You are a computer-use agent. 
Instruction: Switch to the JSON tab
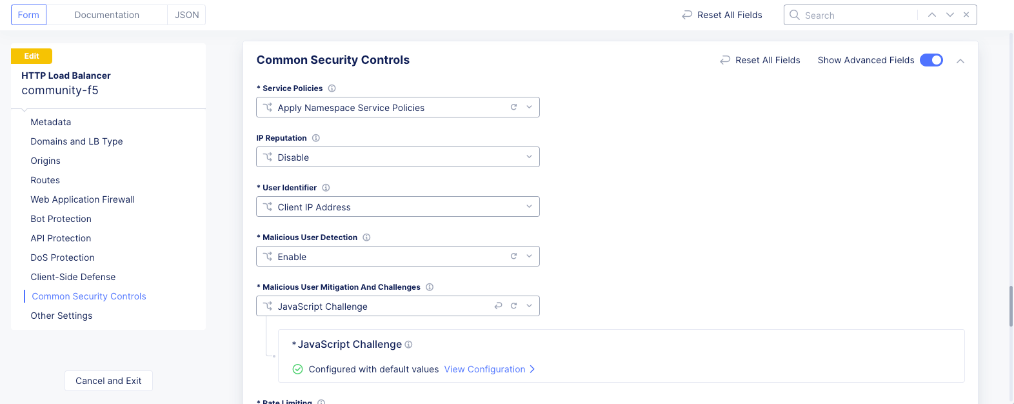[x=187, y=15]
